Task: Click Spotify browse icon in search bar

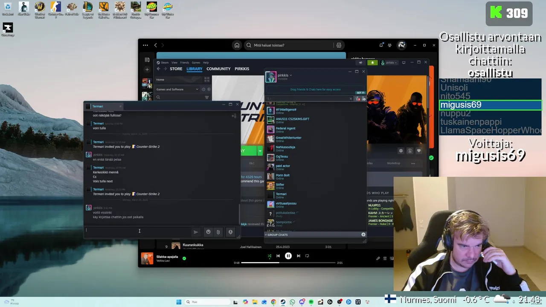Action: [339, 45]
